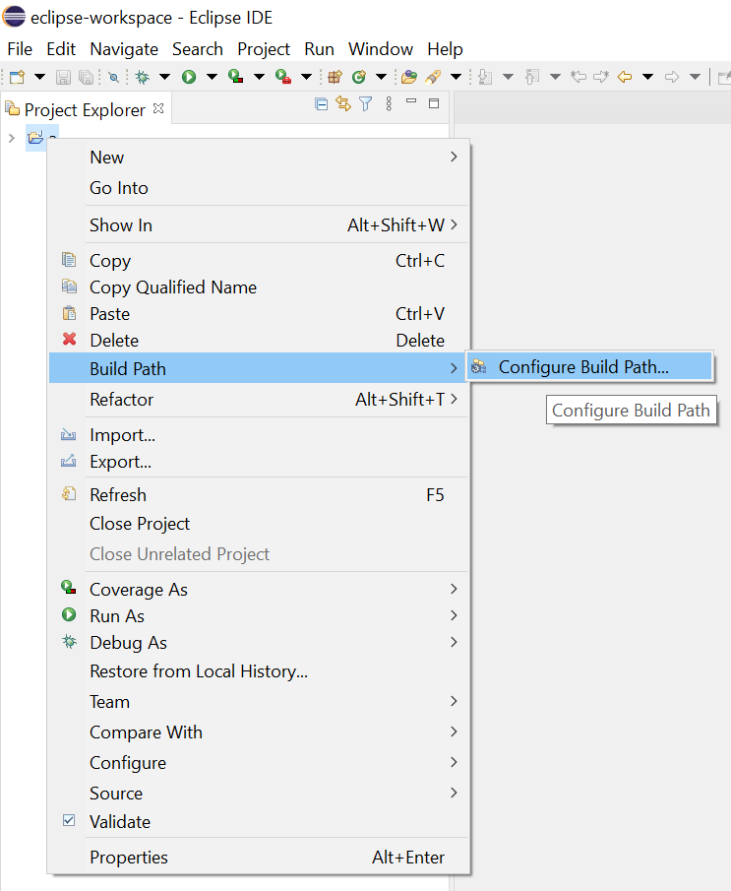731x891 pixels.
Task: Open the Back history dropdown arrow
Action: coord(648,77)
